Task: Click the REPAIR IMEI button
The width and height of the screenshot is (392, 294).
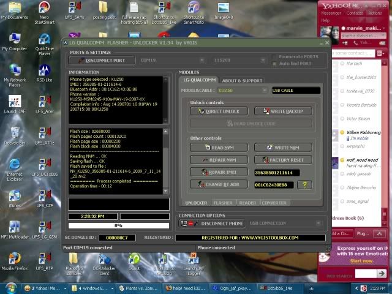Action: (219, 172)
